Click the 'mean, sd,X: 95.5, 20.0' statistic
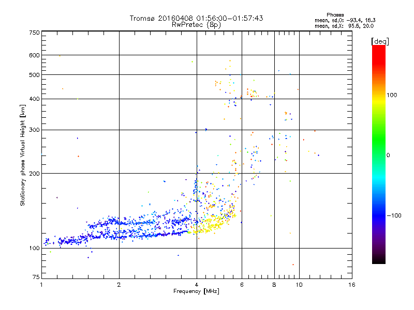 click(344, 26)
